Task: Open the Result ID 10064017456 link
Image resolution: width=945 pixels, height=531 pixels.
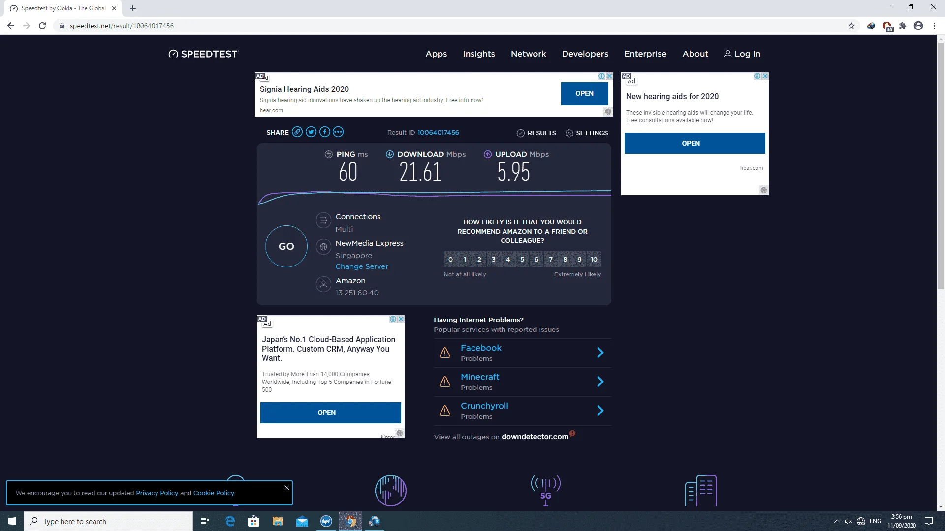Action: point(438,133)
